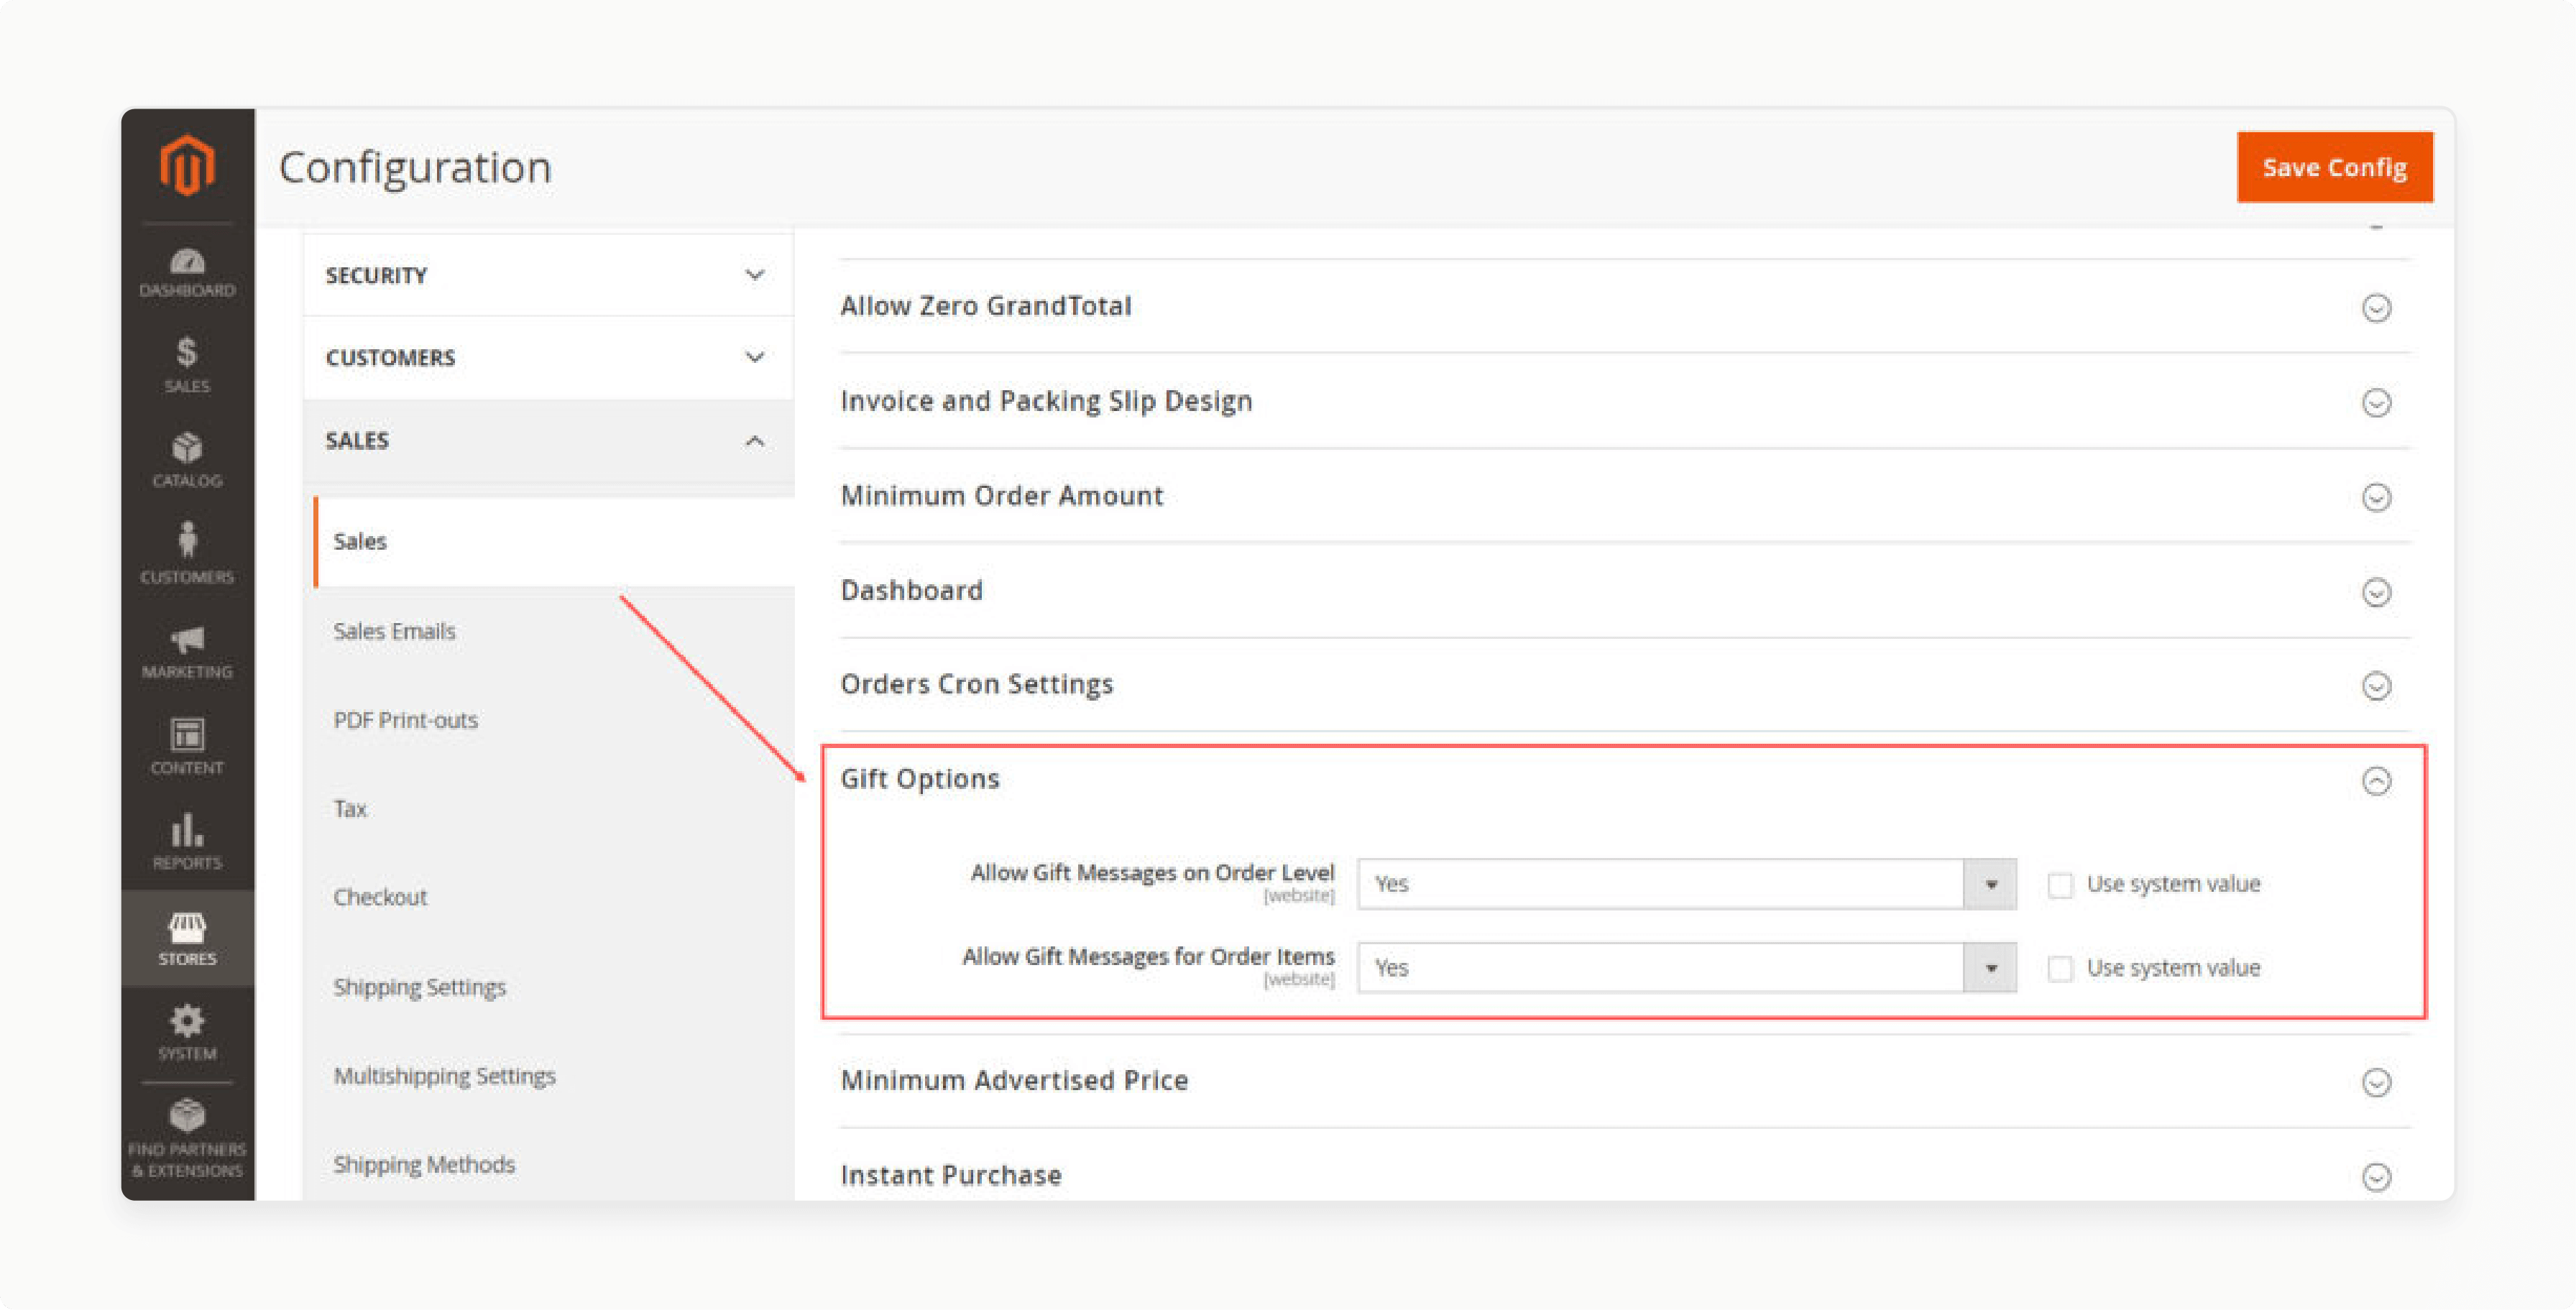
Task: Open the Sales Emails settings
Action: pos(394,631)
